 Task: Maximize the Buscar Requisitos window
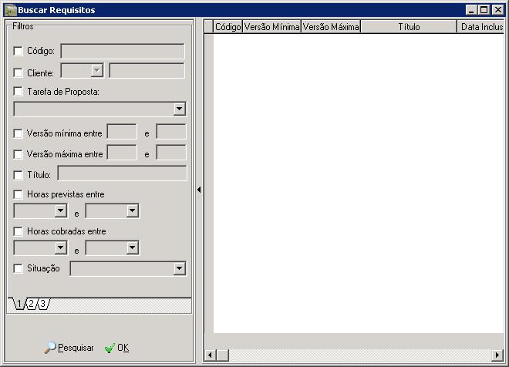click(484, 10)
